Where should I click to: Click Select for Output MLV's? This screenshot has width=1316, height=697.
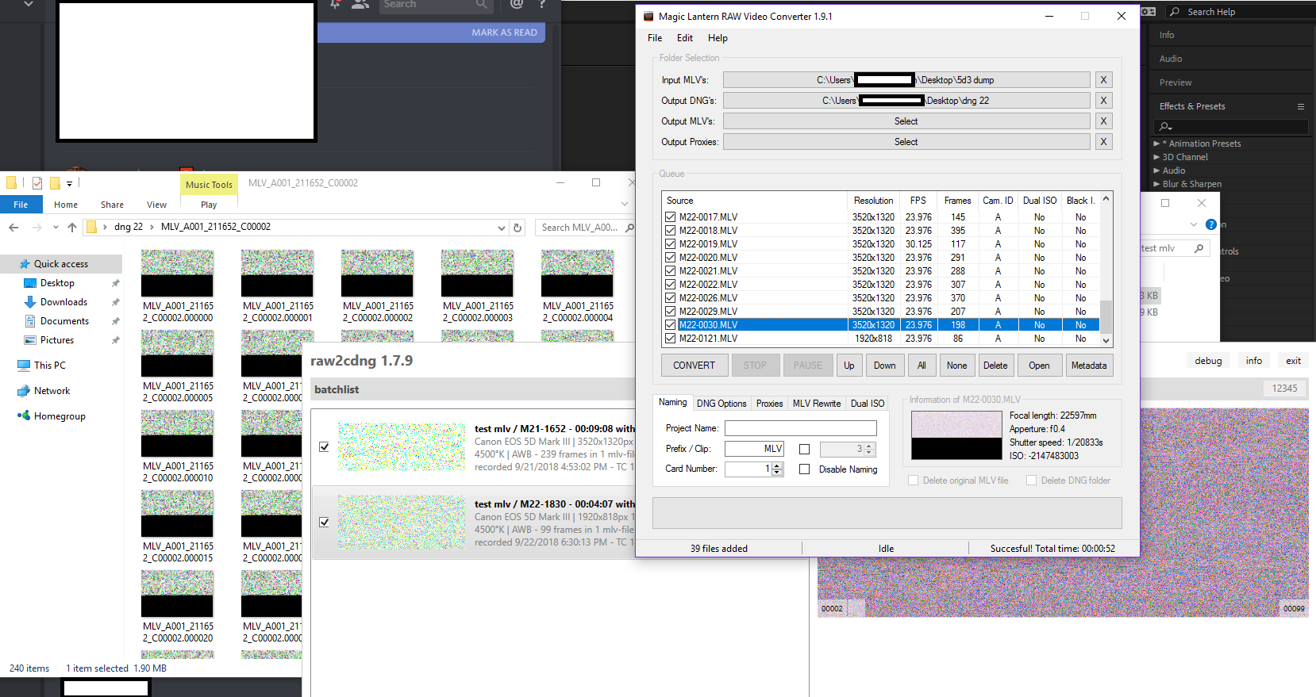tap(906, 121)
